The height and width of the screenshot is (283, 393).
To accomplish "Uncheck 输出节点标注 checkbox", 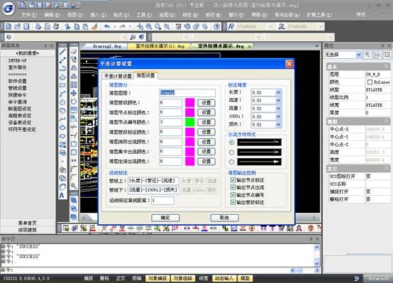I will pos(233,180).
